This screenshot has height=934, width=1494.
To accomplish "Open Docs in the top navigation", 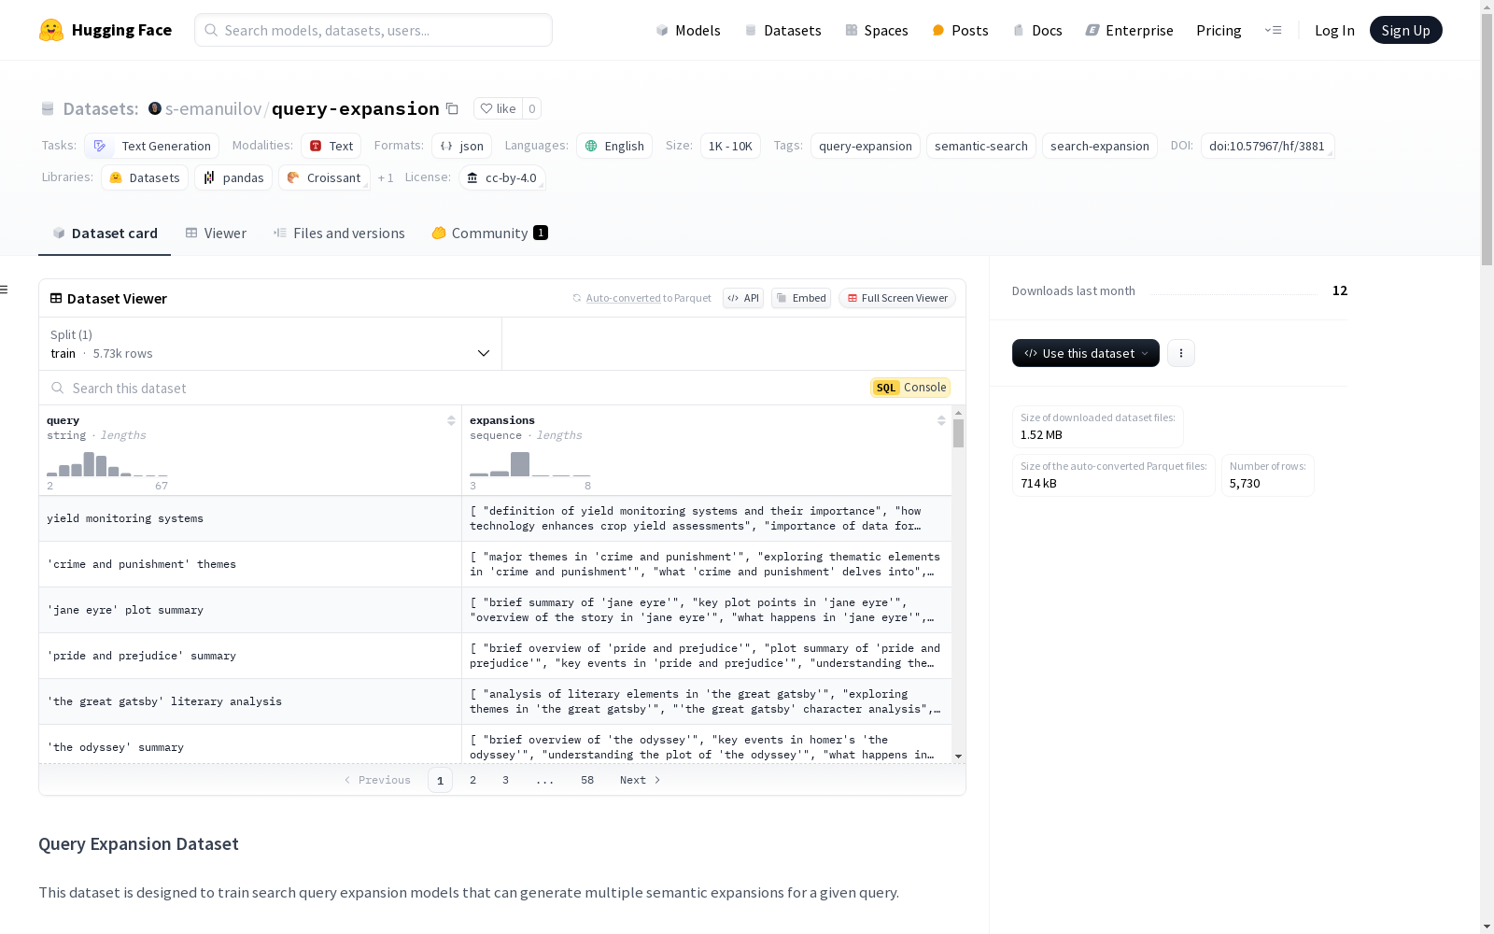I will click(1037, 30).
